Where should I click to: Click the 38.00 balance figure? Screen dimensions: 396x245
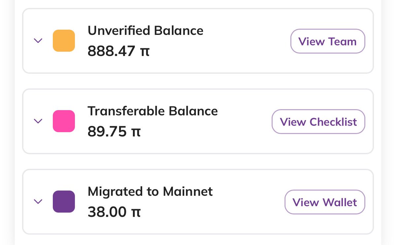tap(107, 212)
